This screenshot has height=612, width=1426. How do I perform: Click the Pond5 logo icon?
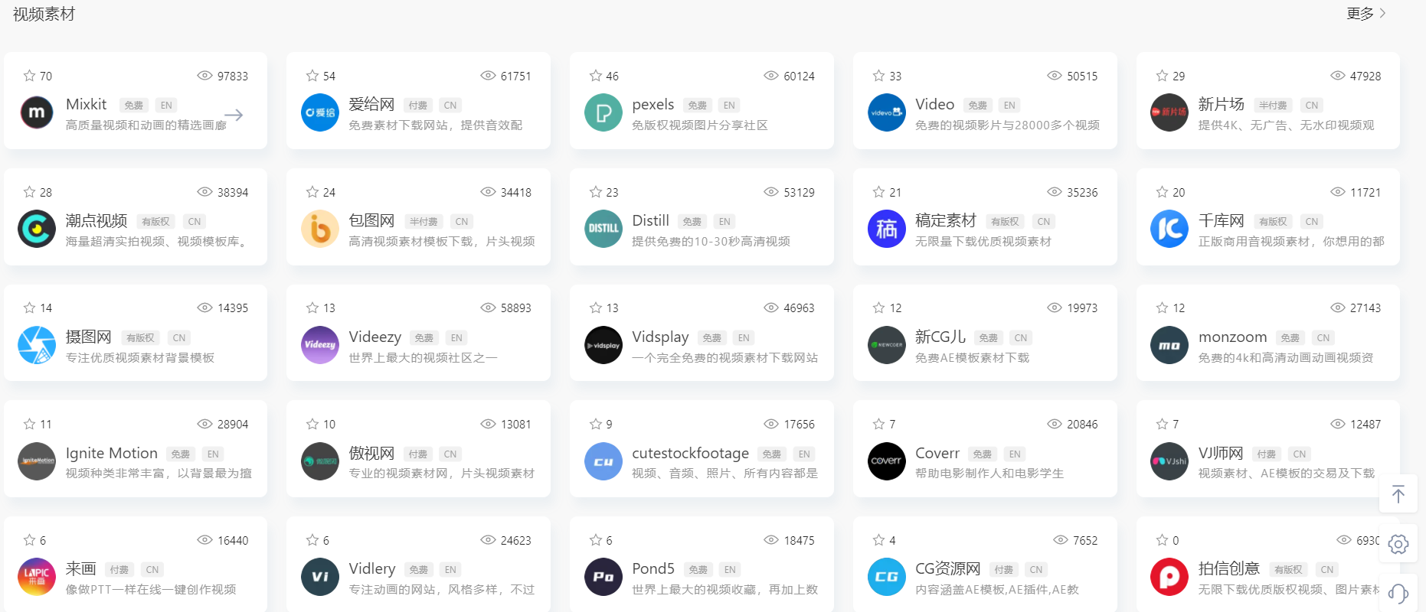pos(603,577)
